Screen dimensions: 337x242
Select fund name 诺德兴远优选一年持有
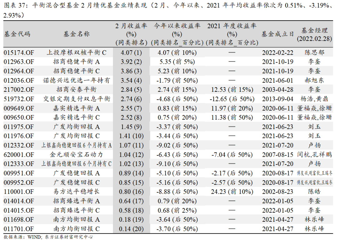point(76,81)
